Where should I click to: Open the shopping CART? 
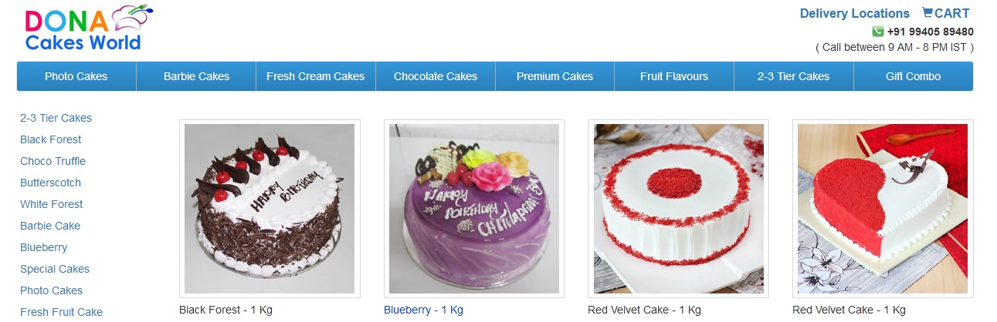pyautogui.click(x=946, y=13)
